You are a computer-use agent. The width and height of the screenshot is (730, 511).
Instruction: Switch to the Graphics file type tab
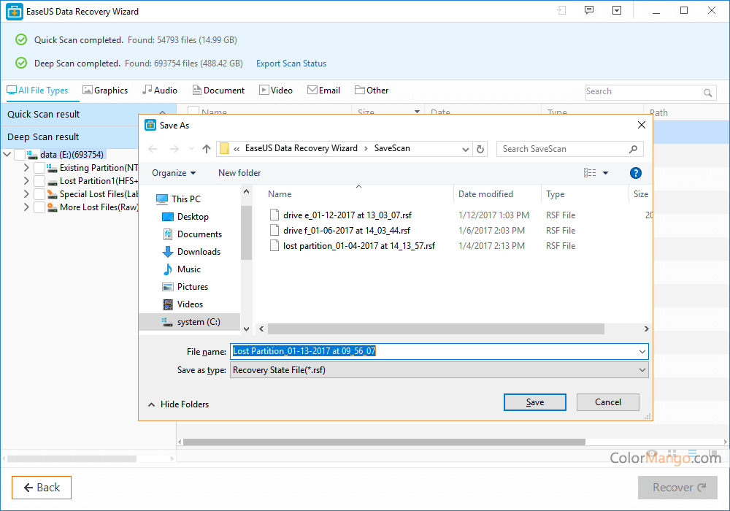tap(105, 91)
